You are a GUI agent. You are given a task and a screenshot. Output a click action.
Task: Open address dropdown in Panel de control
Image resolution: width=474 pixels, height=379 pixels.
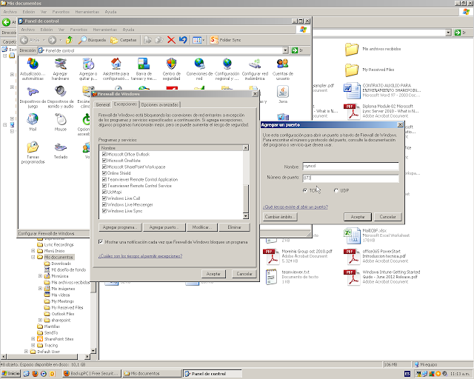pyautogui.click(x=285, y=50)
